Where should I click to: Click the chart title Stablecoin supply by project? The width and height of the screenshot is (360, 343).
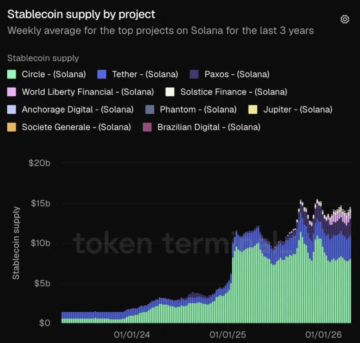[x=81, y=14]
